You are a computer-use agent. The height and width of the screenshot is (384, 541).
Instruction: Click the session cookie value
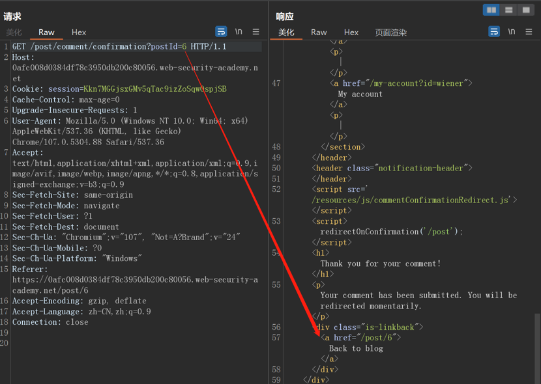tap(155, 89)
